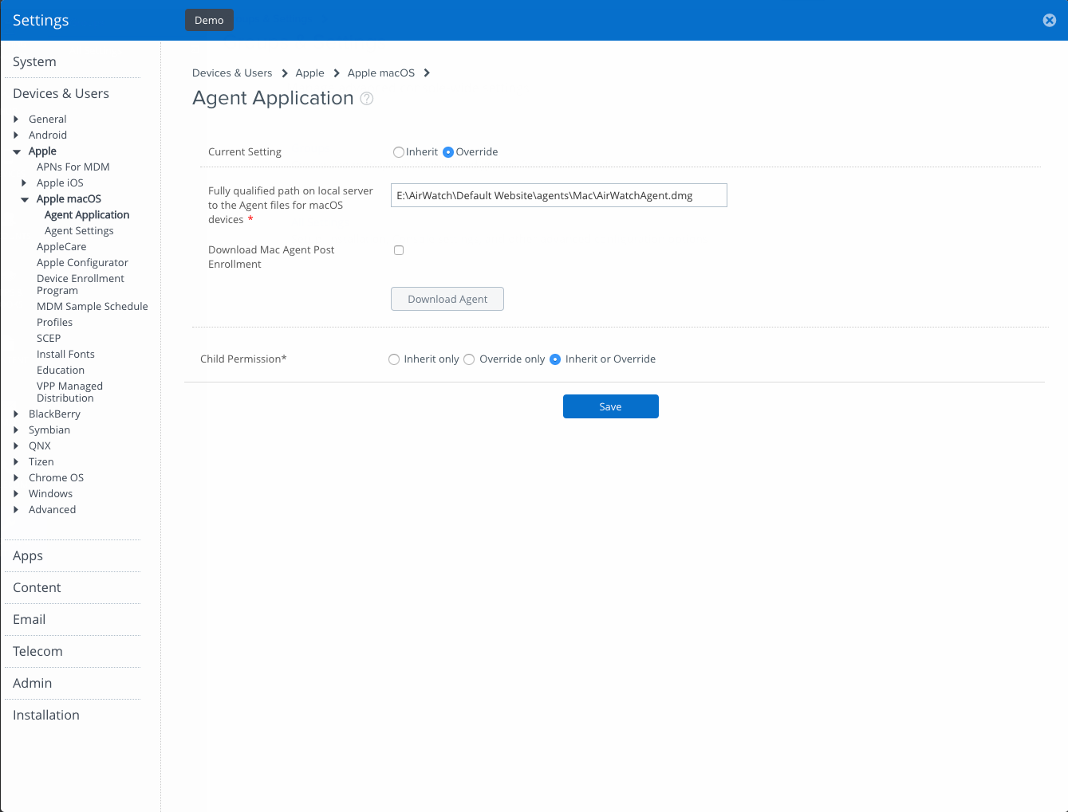Choose Override only child permission
This screenshot has height=812, width=1068.
[x=469, y=359]
